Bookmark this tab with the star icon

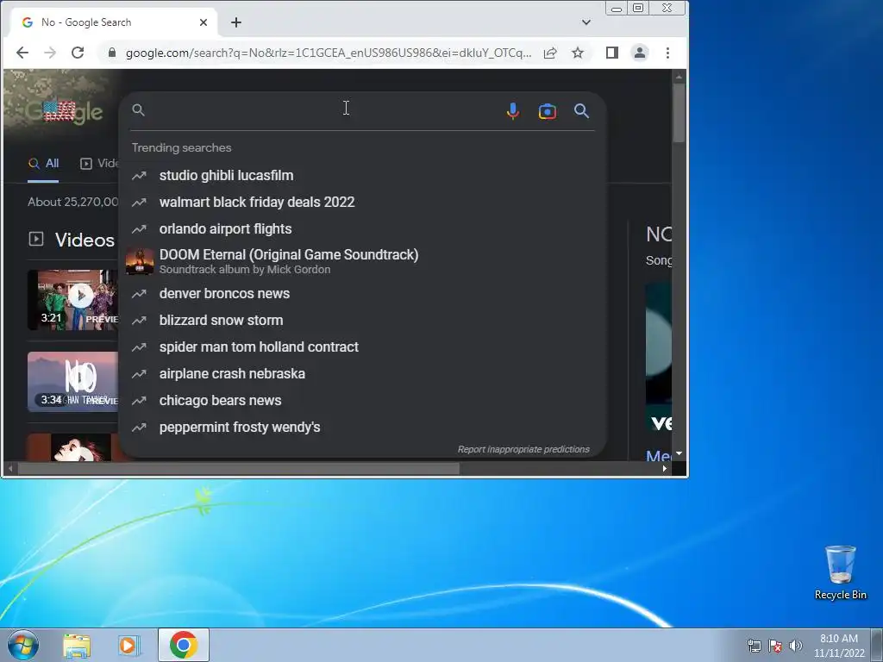pos(578,53)
